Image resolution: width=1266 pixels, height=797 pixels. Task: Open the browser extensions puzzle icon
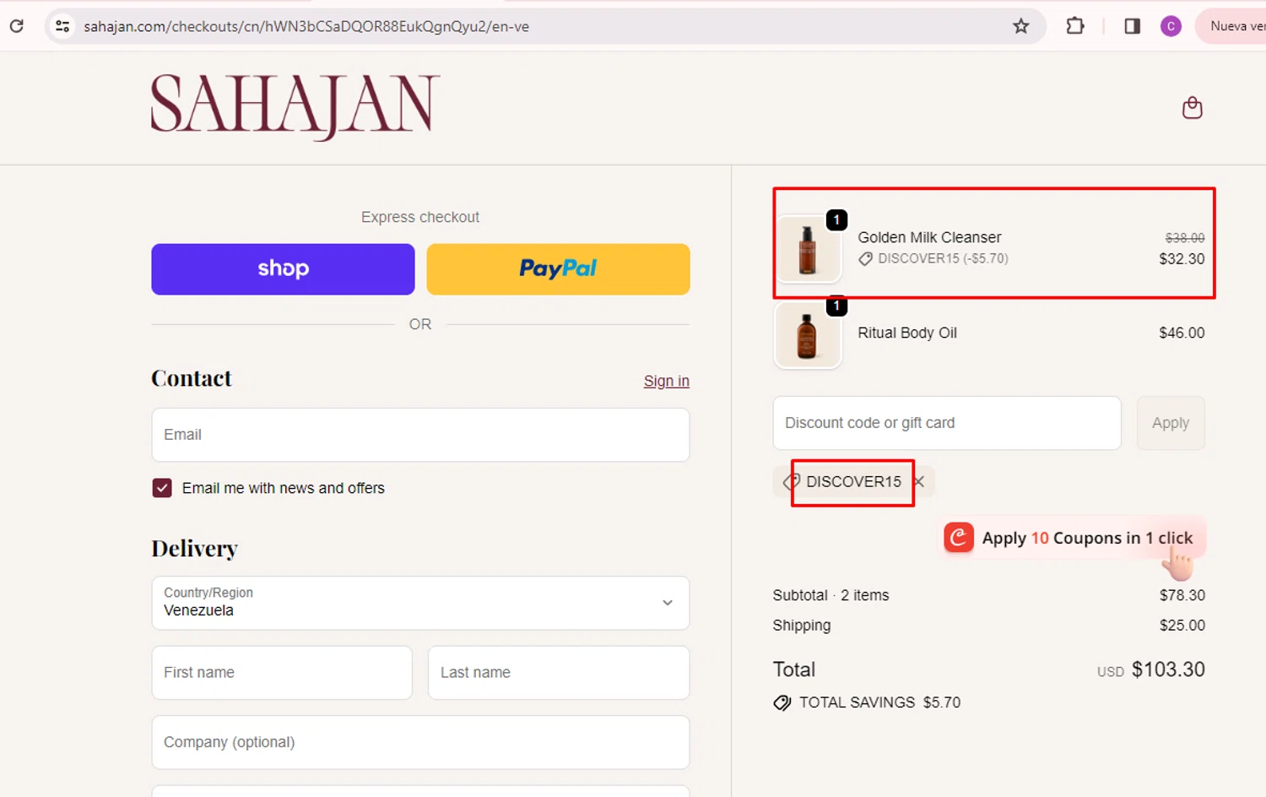pos(1075,26)
